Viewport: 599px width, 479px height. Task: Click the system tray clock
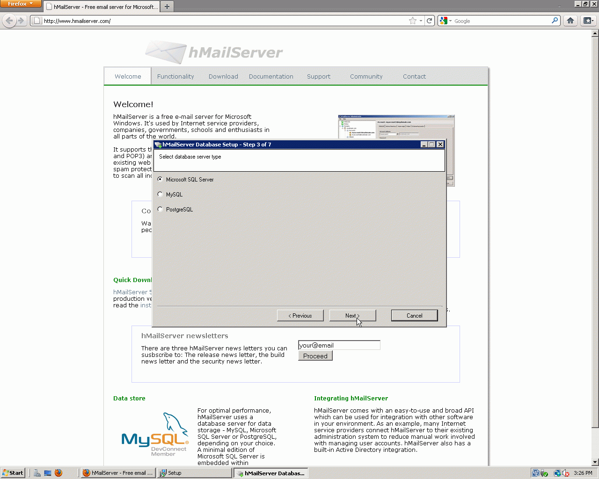pyautogui.click(x=583, y=473)
